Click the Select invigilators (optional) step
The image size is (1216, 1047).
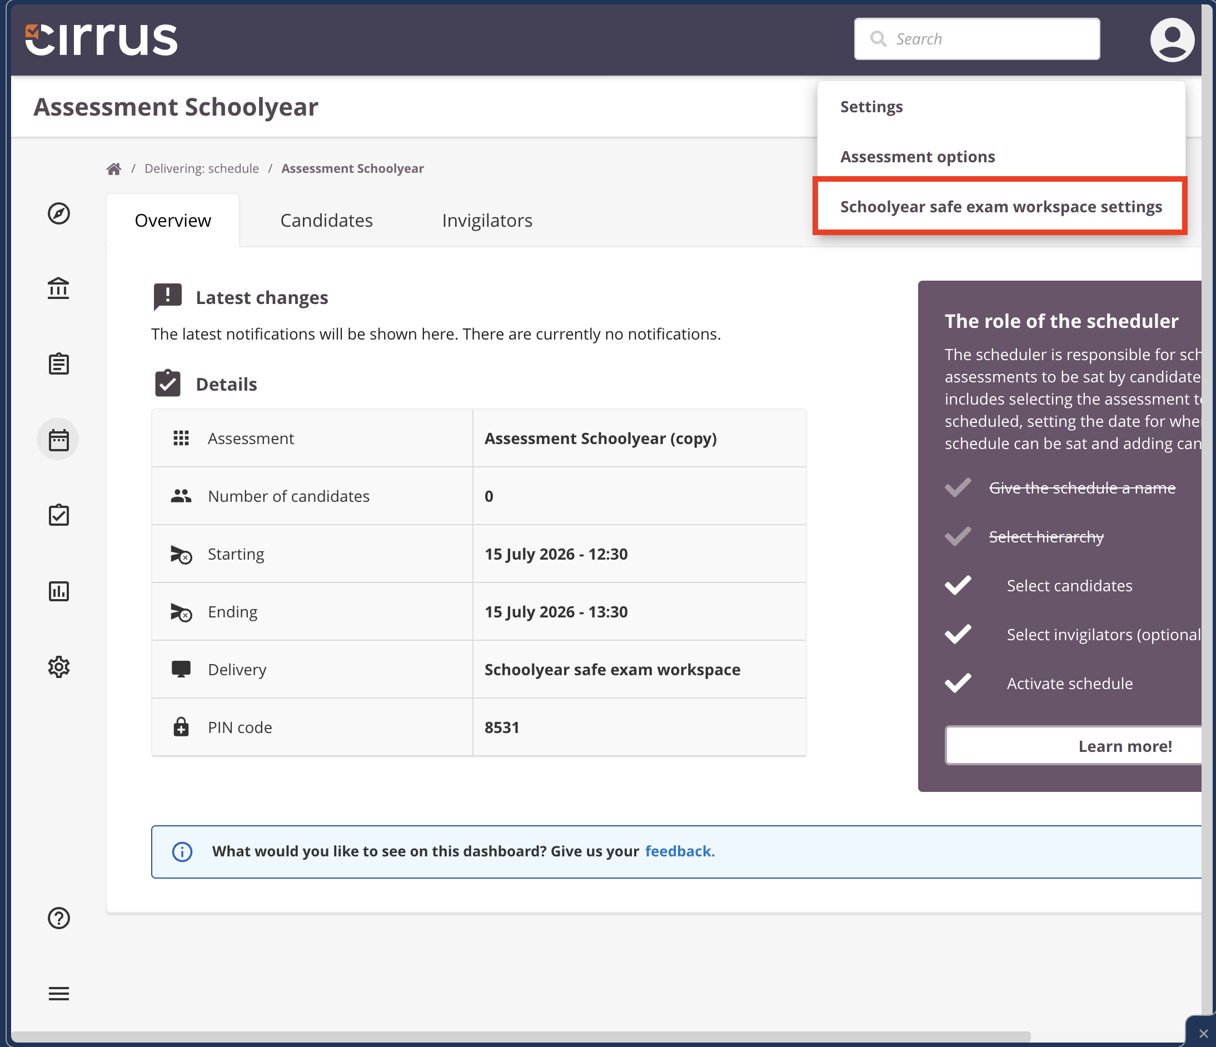[x=1103, y=635]
